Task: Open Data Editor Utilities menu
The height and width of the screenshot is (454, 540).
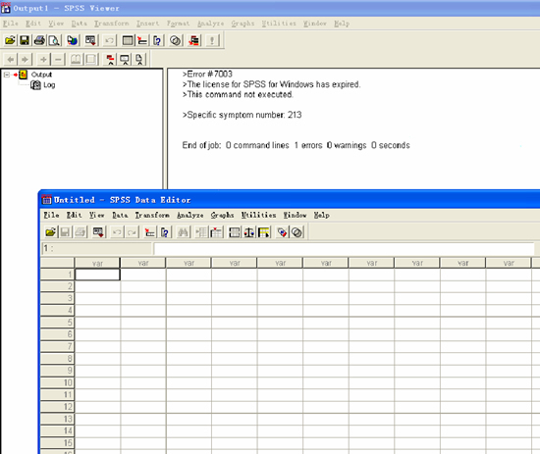Action: [x=258, y=216]
